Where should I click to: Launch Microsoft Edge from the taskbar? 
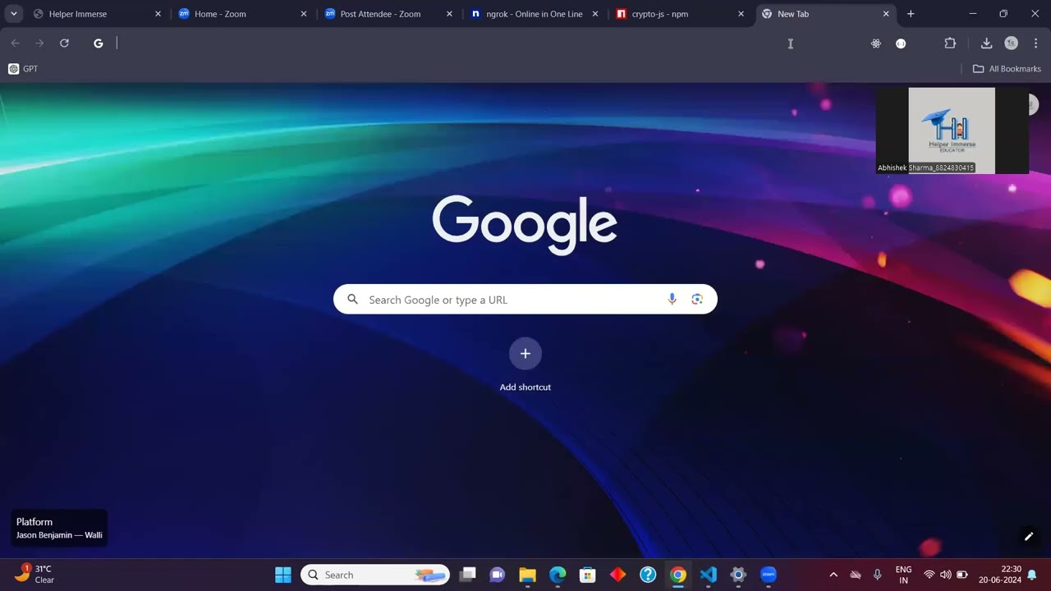558,575
